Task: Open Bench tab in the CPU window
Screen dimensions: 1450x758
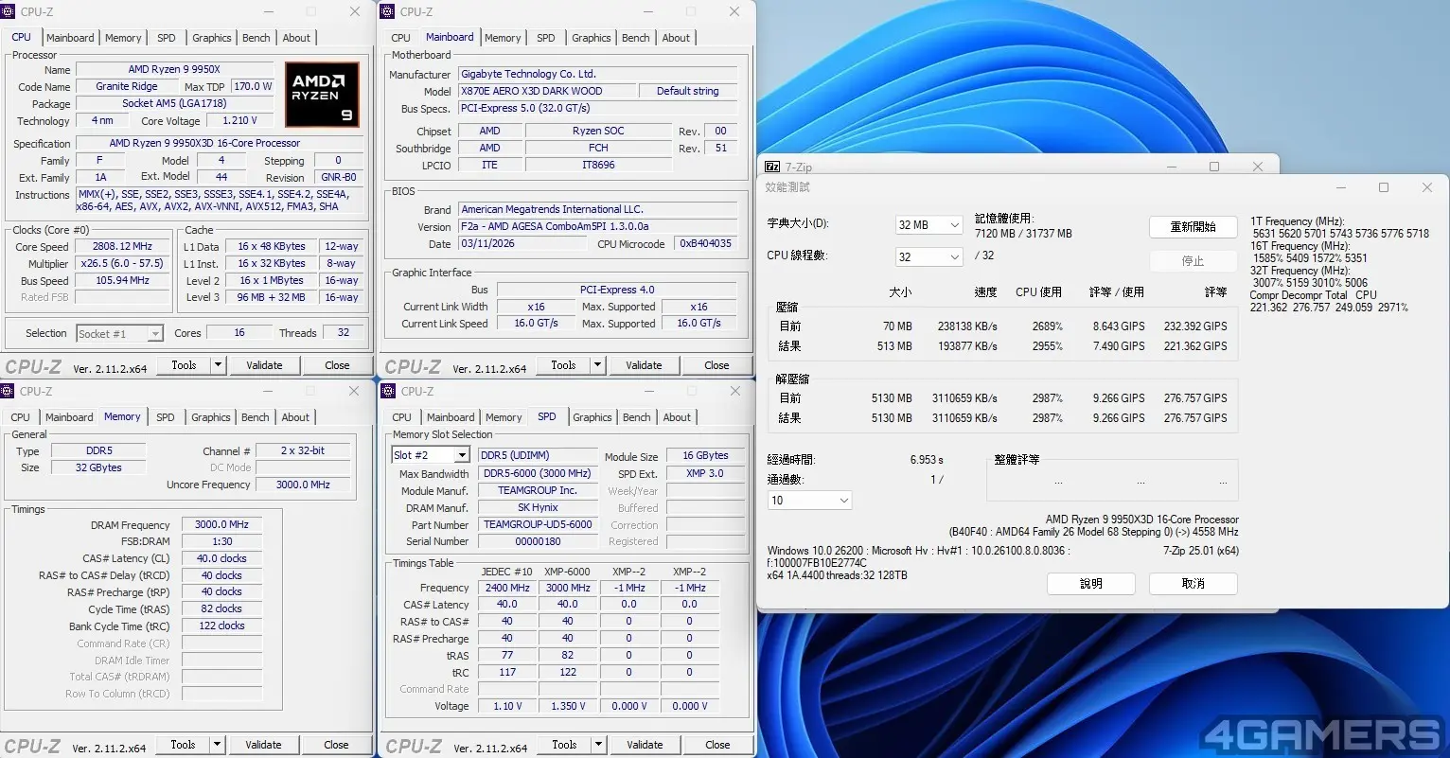Action: point(256,38)
